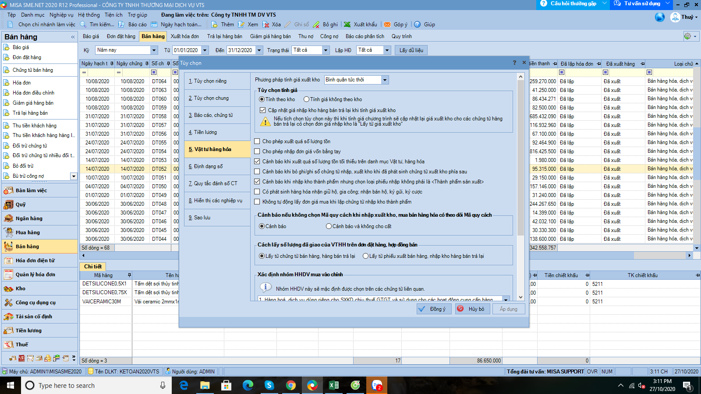The image size is (701, 394).
Task: Click the grid settings gear icon
Action: click(x=687, y=36)
